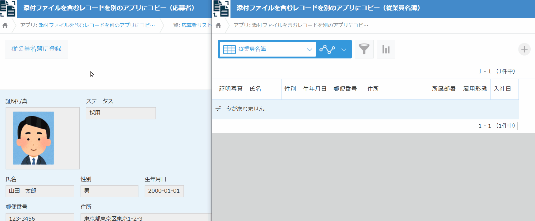Open the app link in right breadcrumb

300,25
